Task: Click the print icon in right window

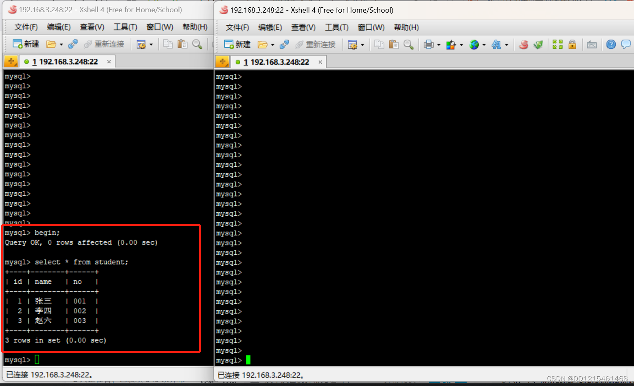Action: point(428,44)
